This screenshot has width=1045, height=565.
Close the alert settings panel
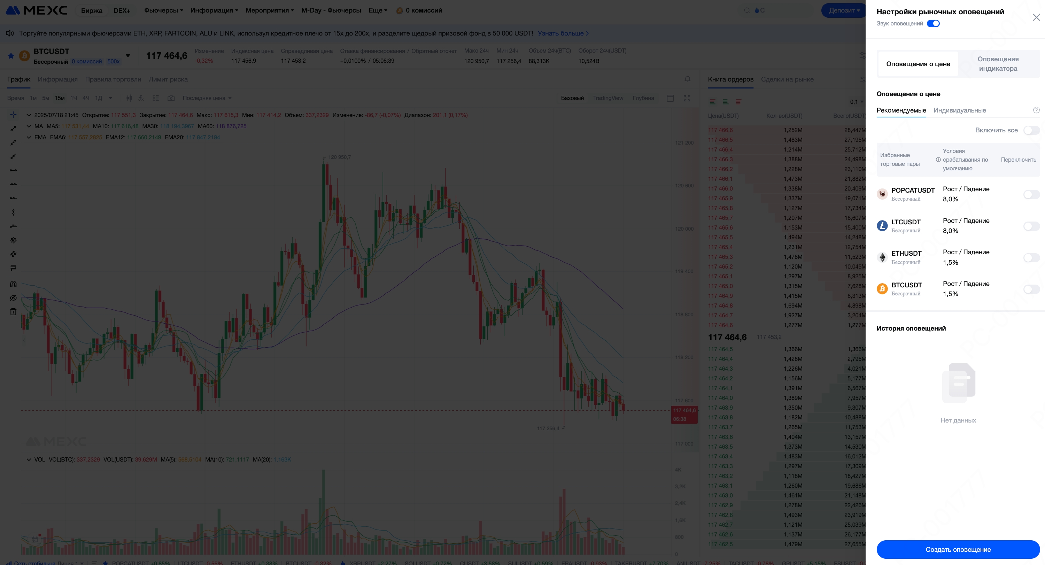click(1036, 17)
